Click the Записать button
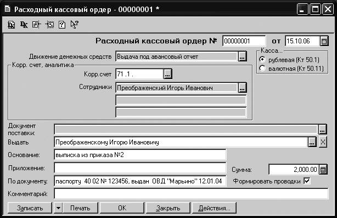337x218 pixels. pyautogui.click(x=30, y=208)
